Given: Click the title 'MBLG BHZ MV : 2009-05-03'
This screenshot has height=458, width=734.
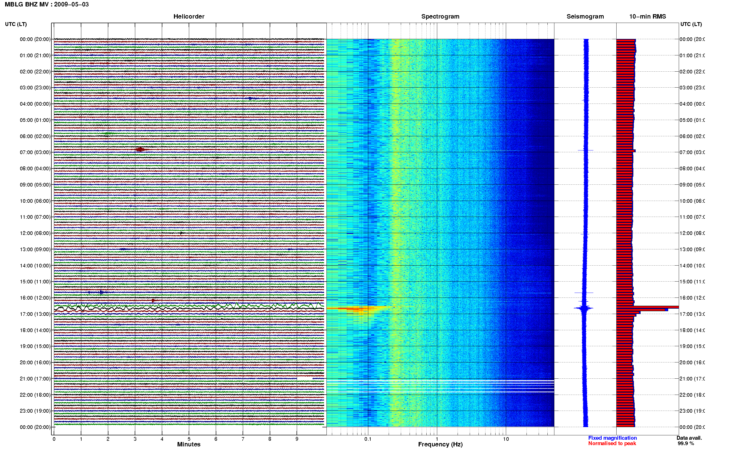Looking at the screenshot, I should 47,5.
